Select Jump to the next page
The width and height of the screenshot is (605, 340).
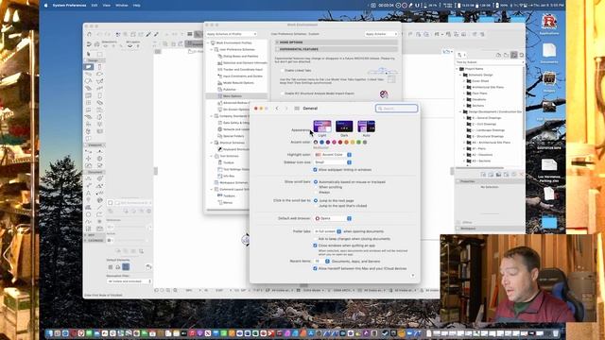[316, 201]
